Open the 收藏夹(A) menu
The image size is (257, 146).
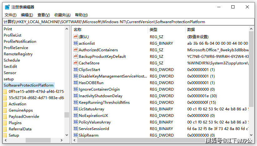pos(62,15)
